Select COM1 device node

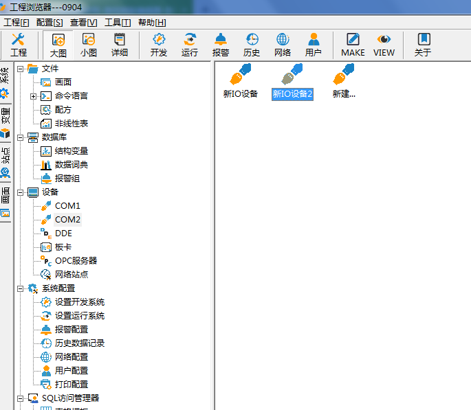67,206
